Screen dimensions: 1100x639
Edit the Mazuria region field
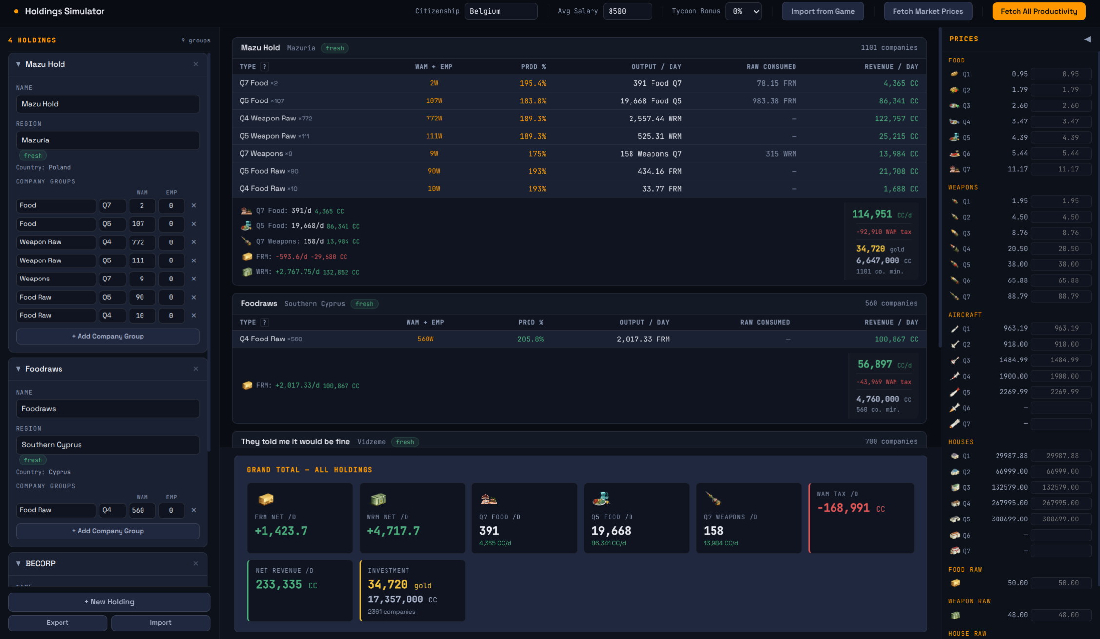click(108, 140)
